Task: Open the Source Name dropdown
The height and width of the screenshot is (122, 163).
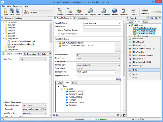Action: click(115, 72)
